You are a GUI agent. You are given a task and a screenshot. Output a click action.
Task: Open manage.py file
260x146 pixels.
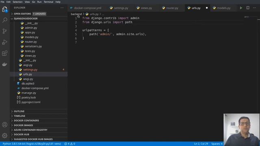29,93
